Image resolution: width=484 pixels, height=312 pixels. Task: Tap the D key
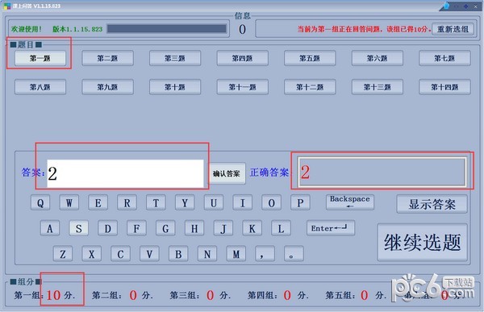pos(108,228)
